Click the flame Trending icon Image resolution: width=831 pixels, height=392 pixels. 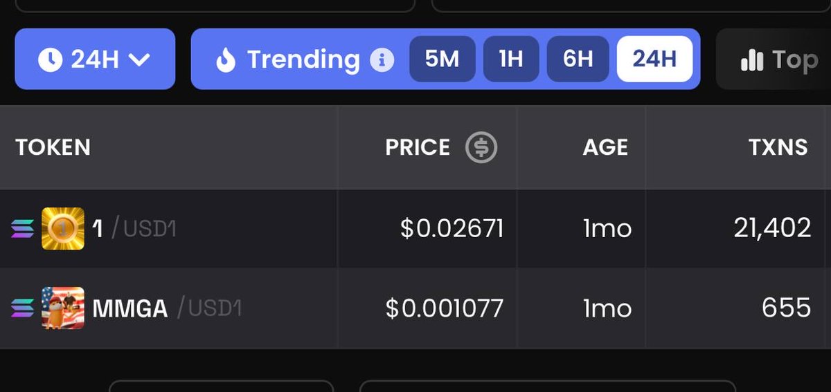pyautogui.click(x=226, y=60)
